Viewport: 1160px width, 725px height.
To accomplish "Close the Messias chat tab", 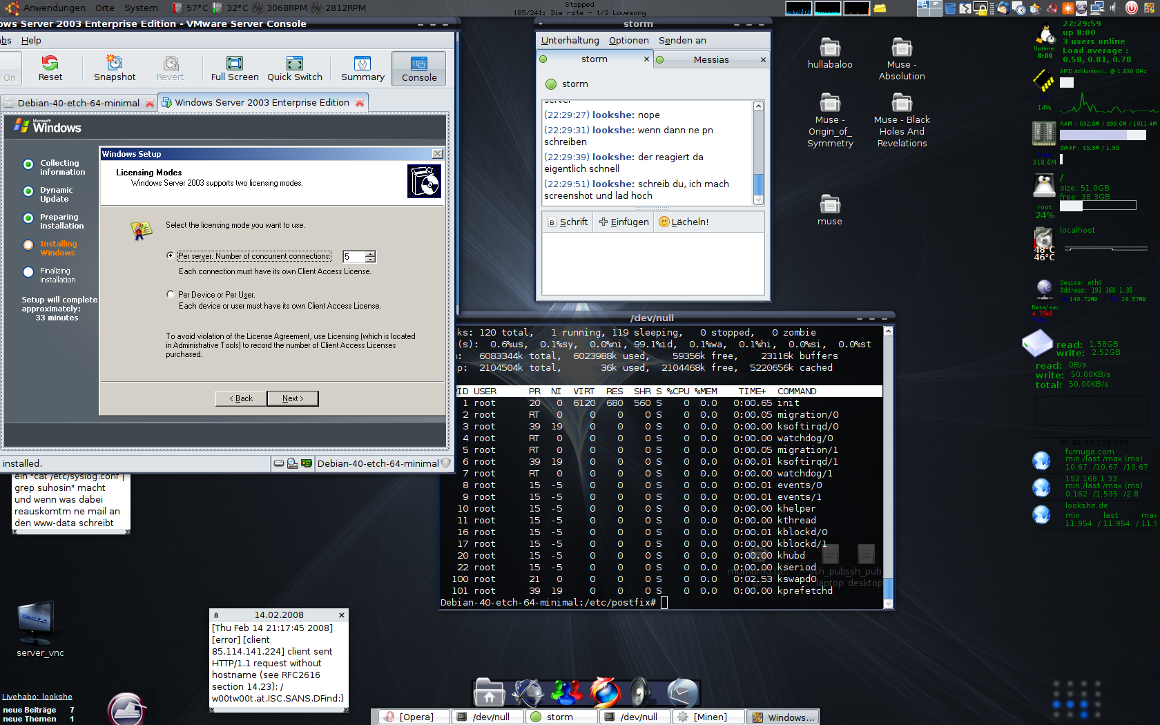I will 763,59.
